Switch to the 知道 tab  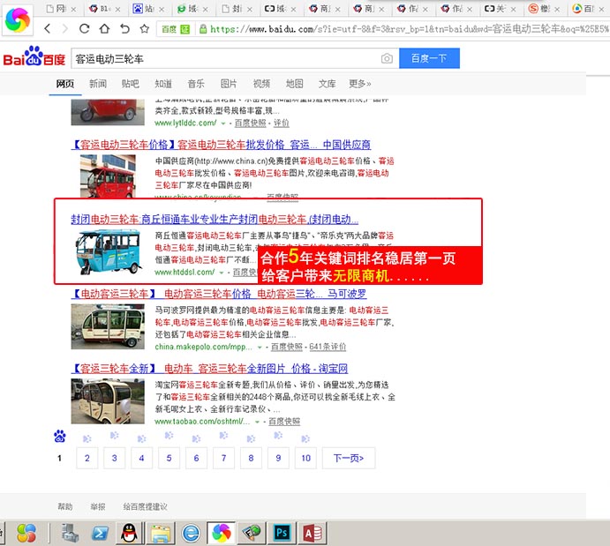(x=163, y=84)
